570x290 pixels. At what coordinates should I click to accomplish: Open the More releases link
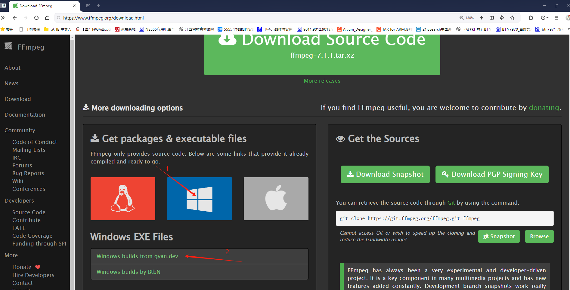tap(322, 81)
